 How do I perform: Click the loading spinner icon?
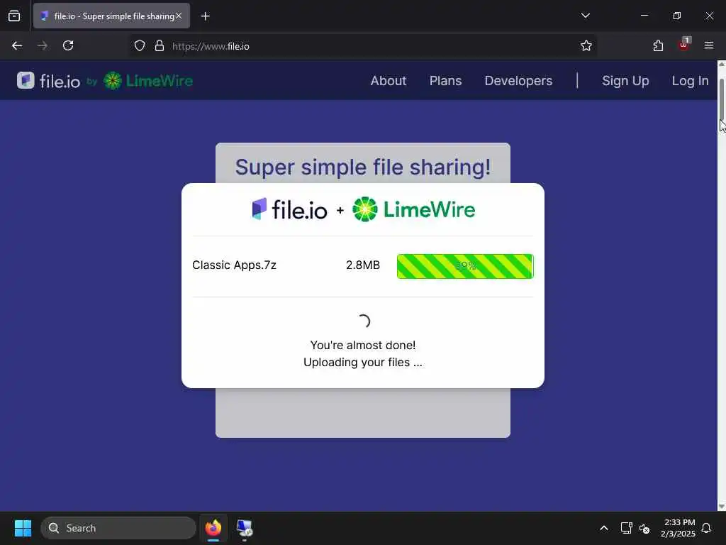[364, 321]
